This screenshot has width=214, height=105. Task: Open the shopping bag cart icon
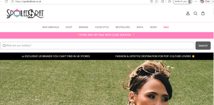(x=203, y=13)
